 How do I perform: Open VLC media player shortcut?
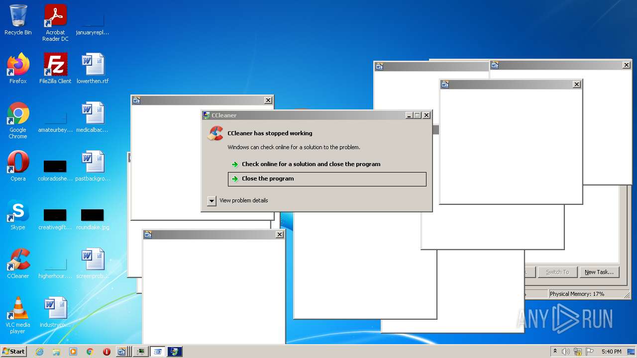(x=18, y=315)
